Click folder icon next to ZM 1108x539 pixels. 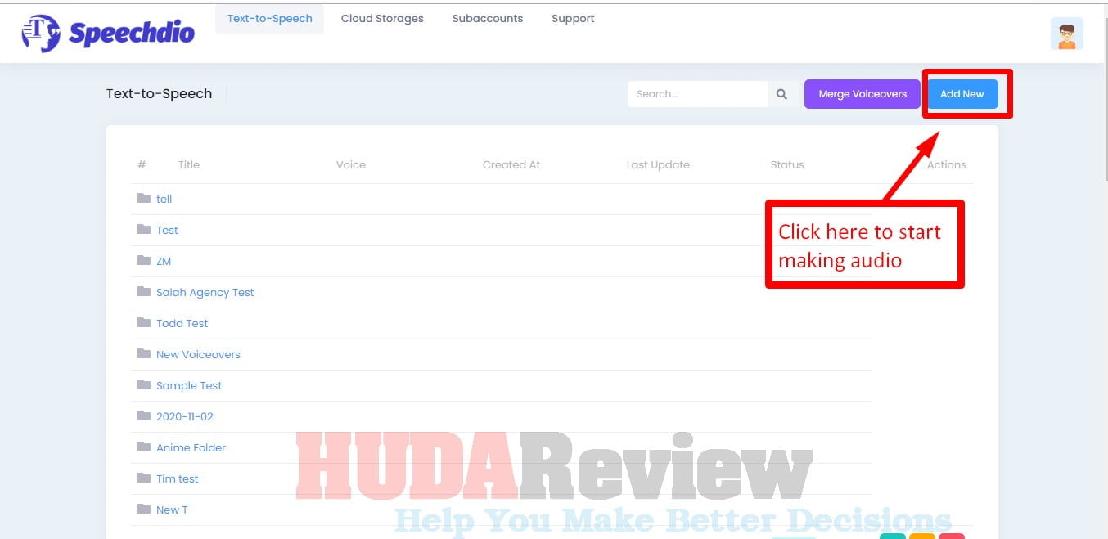coord(144,260)
